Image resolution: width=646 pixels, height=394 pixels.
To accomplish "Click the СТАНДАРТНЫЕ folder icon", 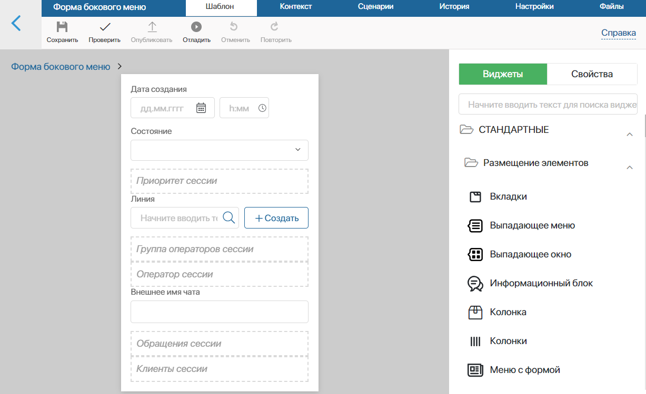I will click(466, 129).
